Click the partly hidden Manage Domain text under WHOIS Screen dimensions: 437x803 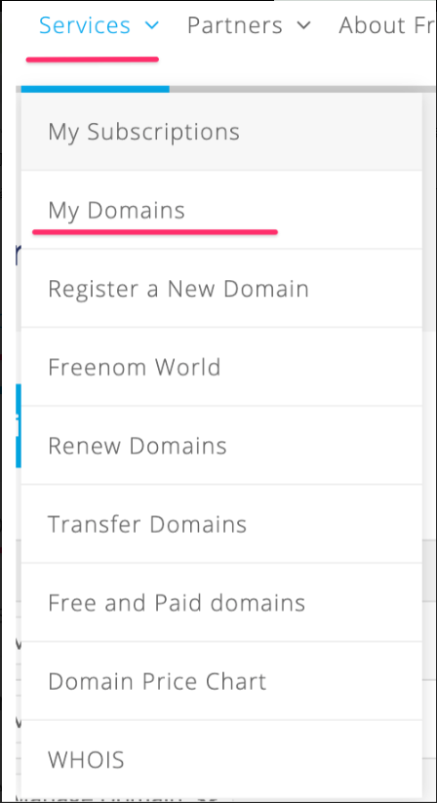coord(119,799)
